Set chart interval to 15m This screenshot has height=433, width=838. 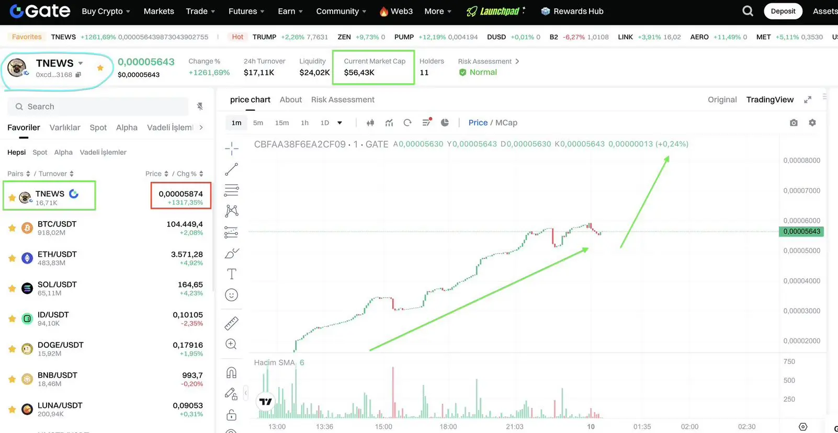tap(282, 123)
